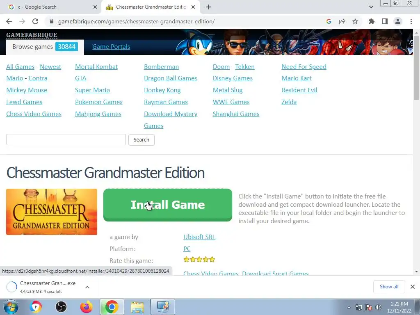Click the Google icon in the address bar

click(329, 21)
